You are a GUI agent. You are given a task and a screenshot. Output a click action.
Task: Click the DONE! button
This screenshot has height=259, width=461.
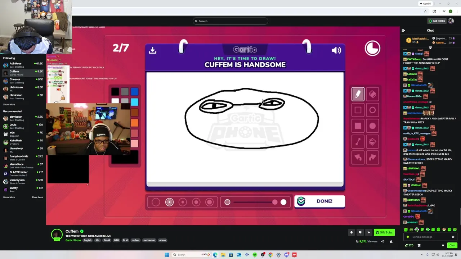(x=319, y=201)
